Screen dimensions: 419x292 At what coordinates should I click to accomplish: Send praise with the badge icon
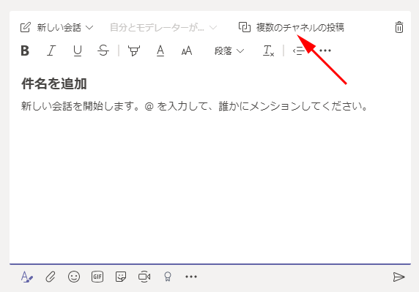[x=168, y=277]
